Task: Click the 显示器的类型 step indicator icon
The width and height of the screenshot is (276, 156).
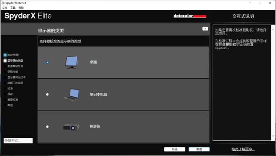Action: [x=5, y=60]
